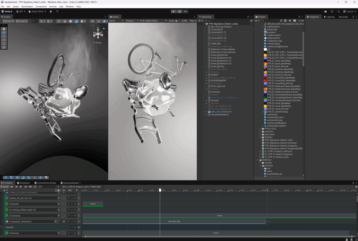
Task: Switch to the Lighting tab
Action: (329, 17)
